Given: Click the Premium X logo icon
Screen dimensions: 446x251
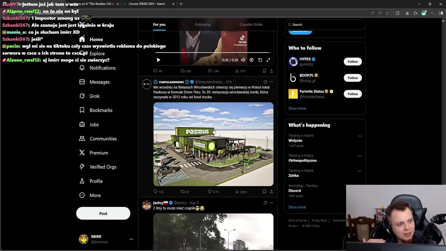Looking at the screenshot, I should point(82,153).
